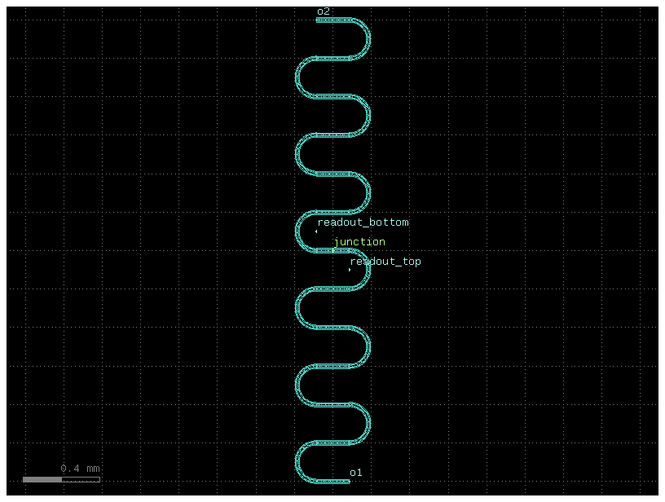Click the small marker beside readout_bottom

(x=316, y=231)
